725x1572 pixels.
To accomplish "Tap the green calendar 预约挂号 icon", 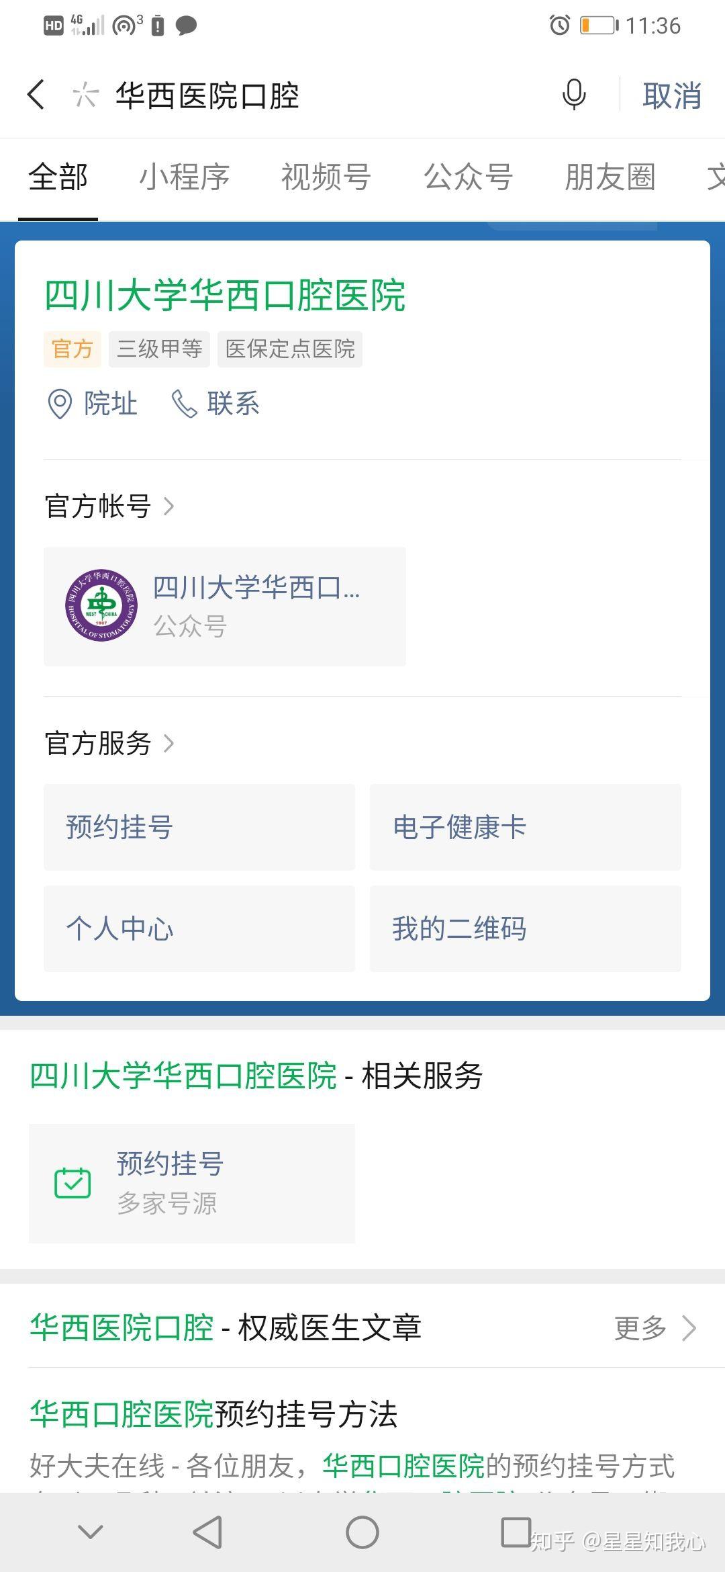I will click(72, 1183).
